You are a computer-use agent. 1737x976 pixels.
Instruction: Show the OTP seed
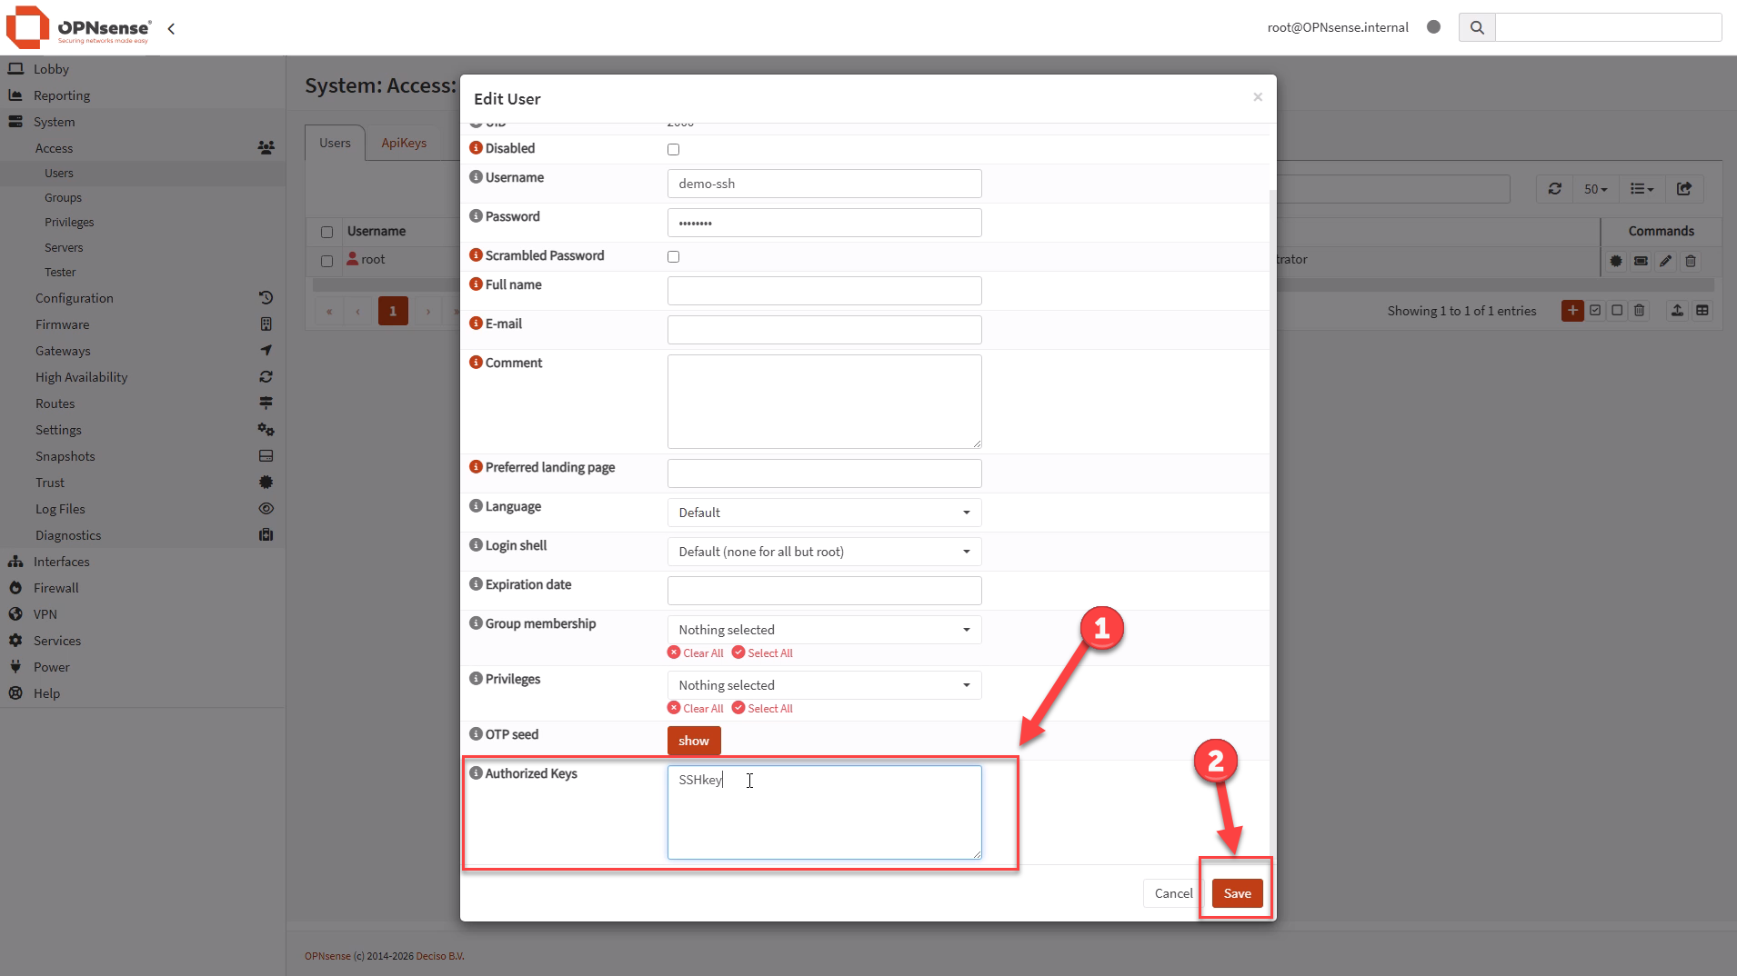coord(693,741)
